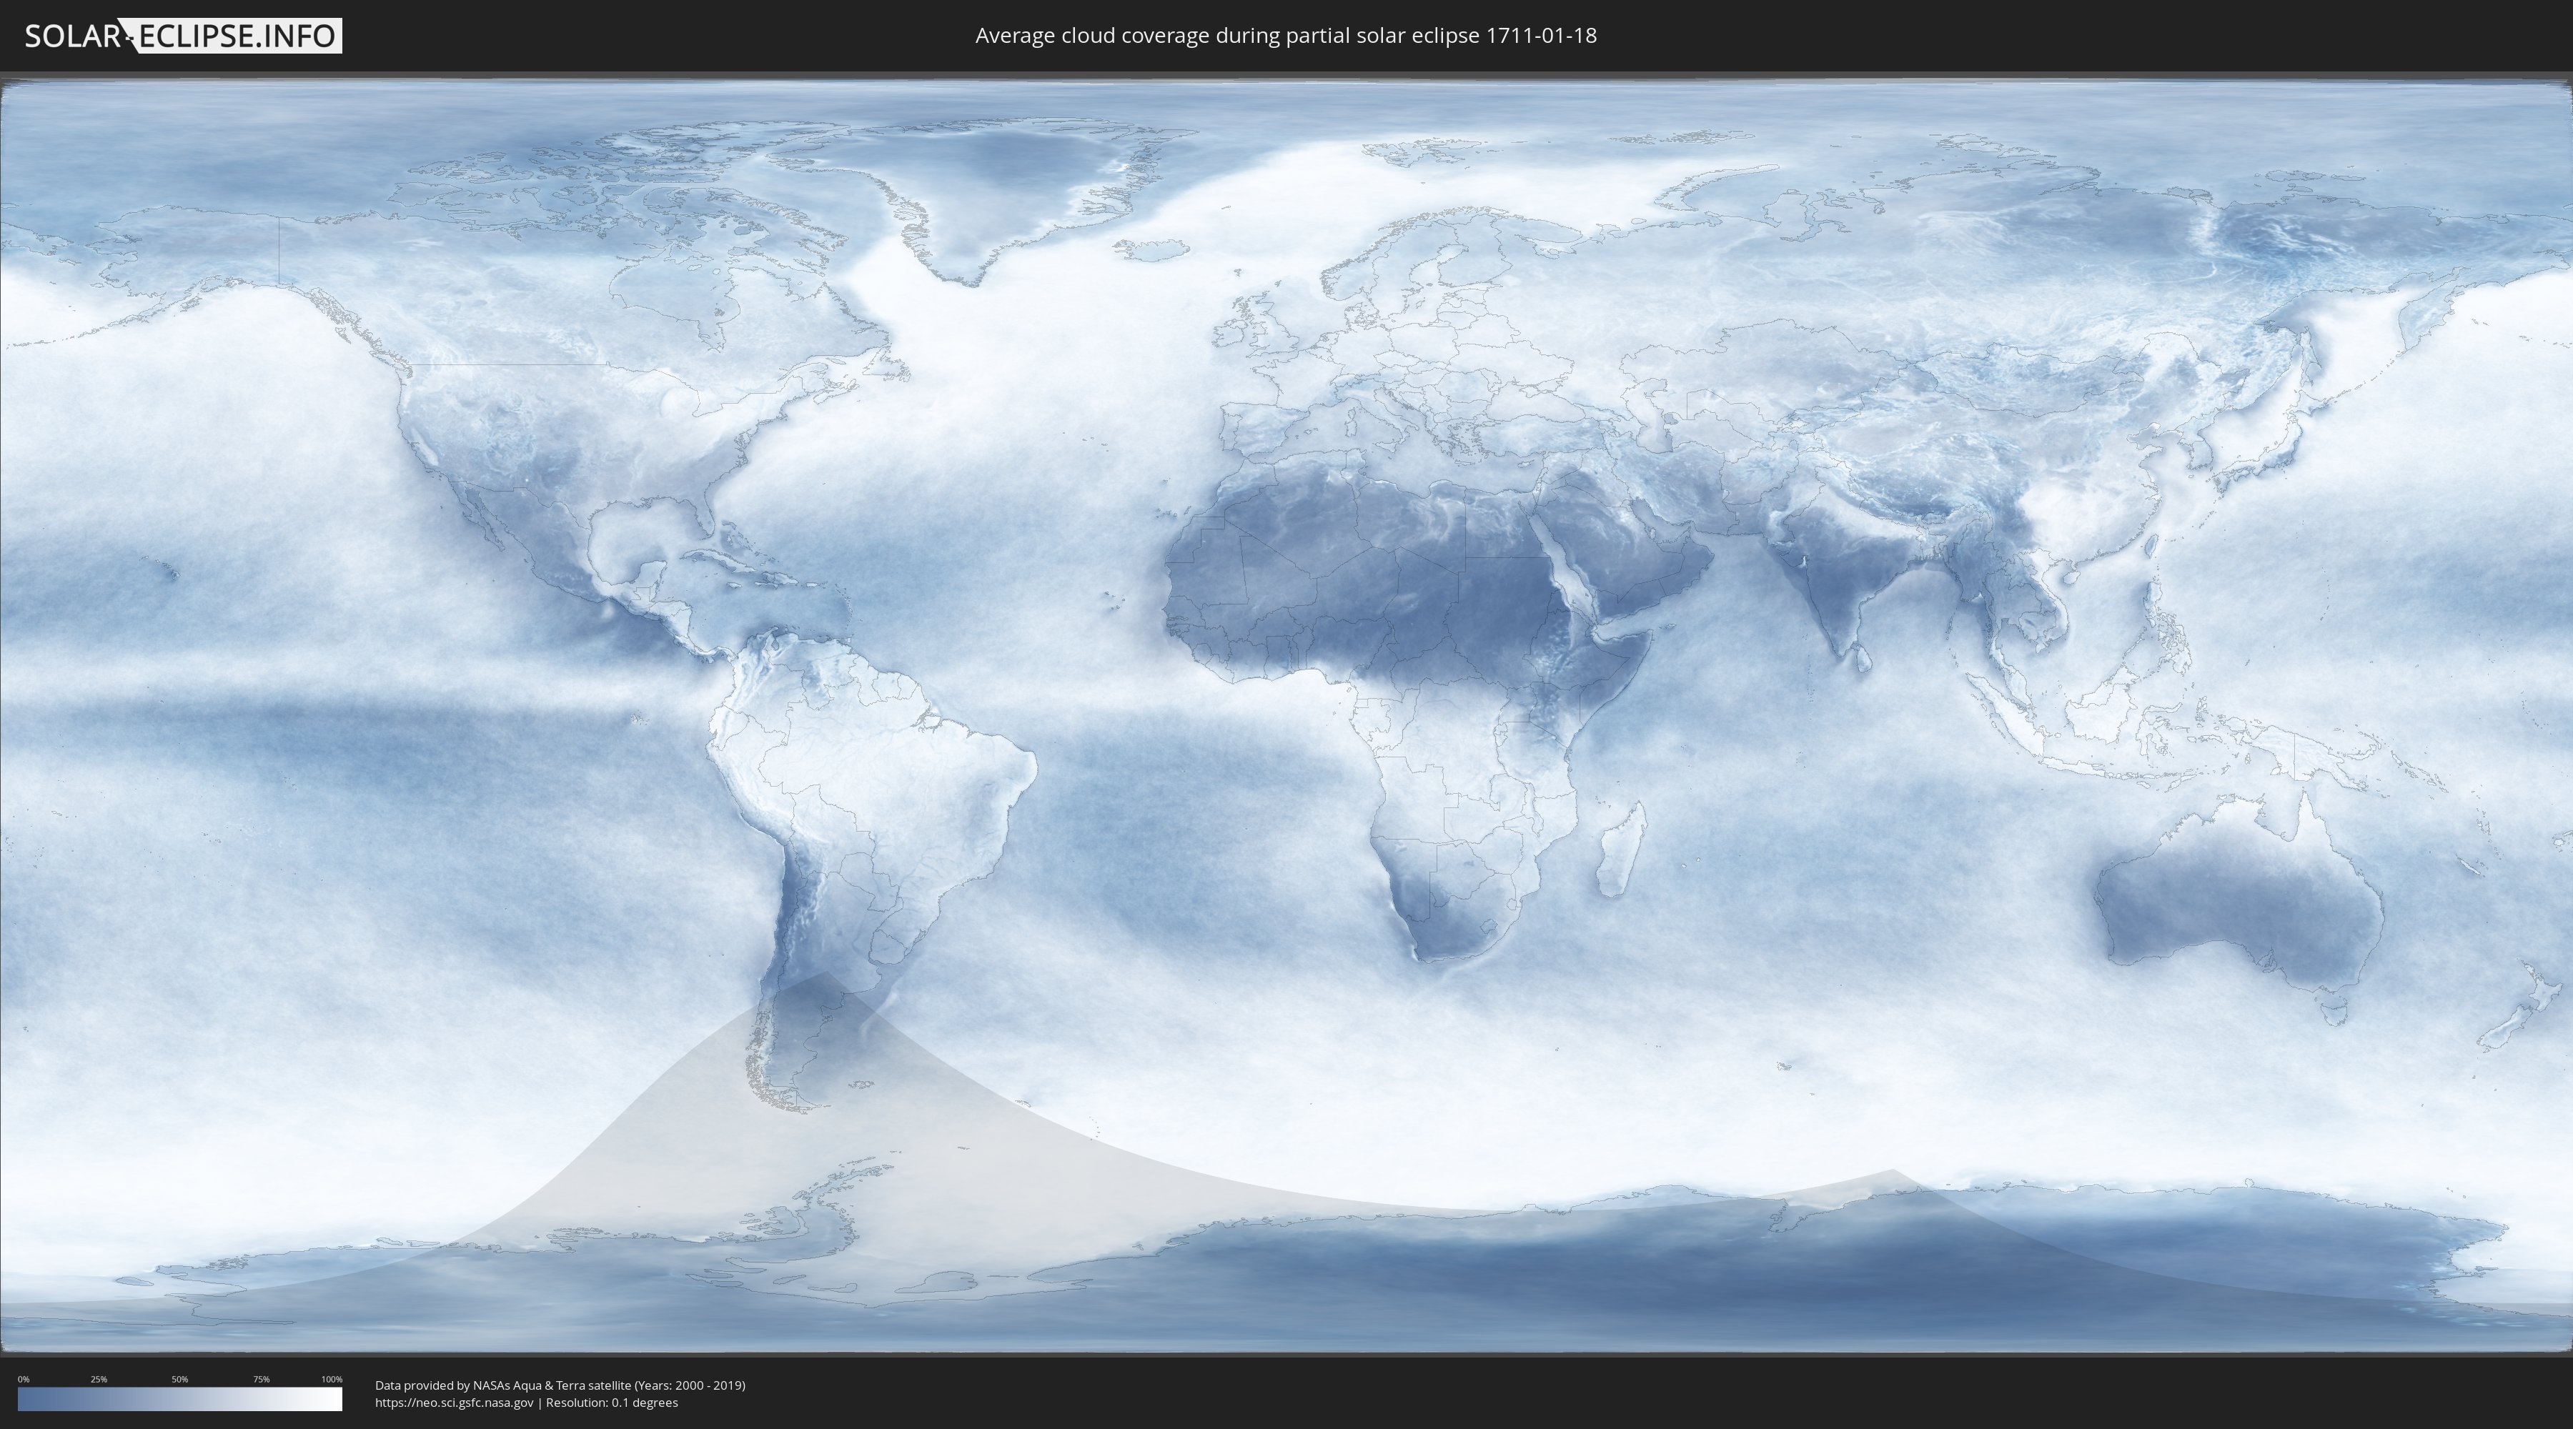Click the 75% legend label
The height and width of the screenshot is (1429, 2573).
coord(261,1379)
